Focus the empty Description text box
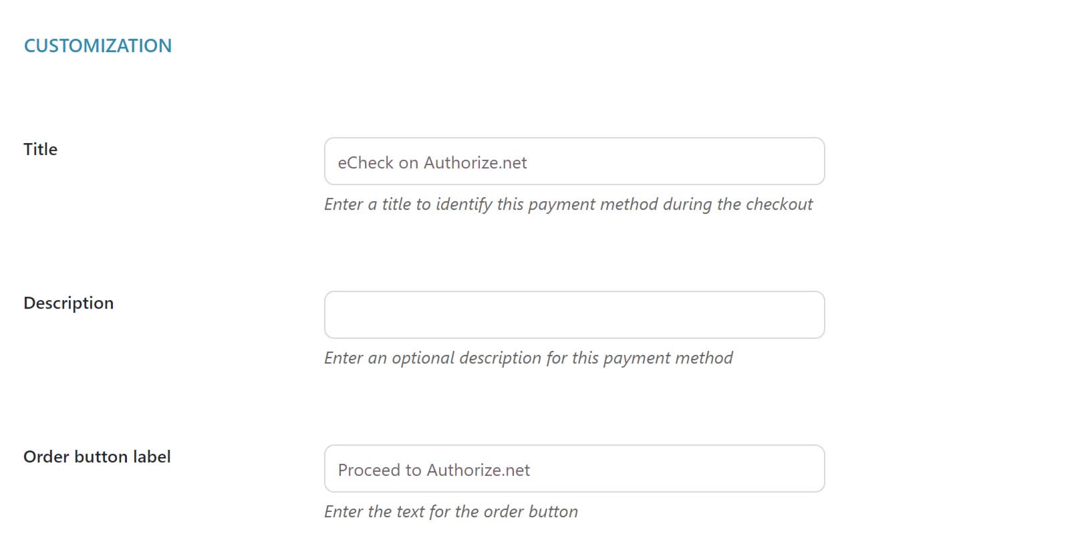The width and height of the screenshot is (1074, 558). (x=574, y=315)
